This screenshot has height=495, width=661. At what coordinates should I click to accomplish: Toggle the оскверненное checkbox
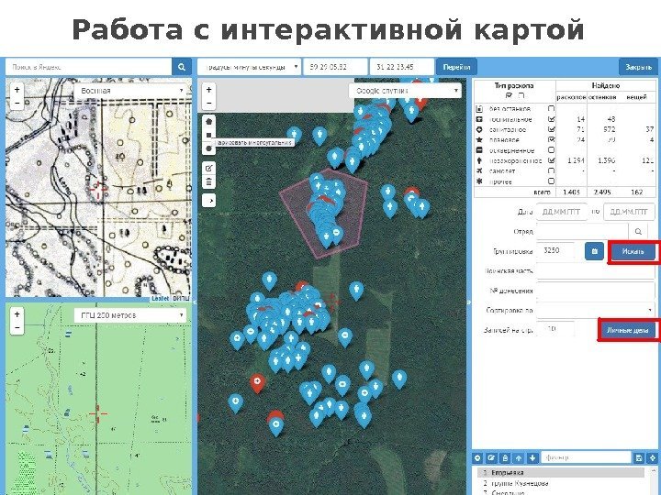click(x=551, y=149)
